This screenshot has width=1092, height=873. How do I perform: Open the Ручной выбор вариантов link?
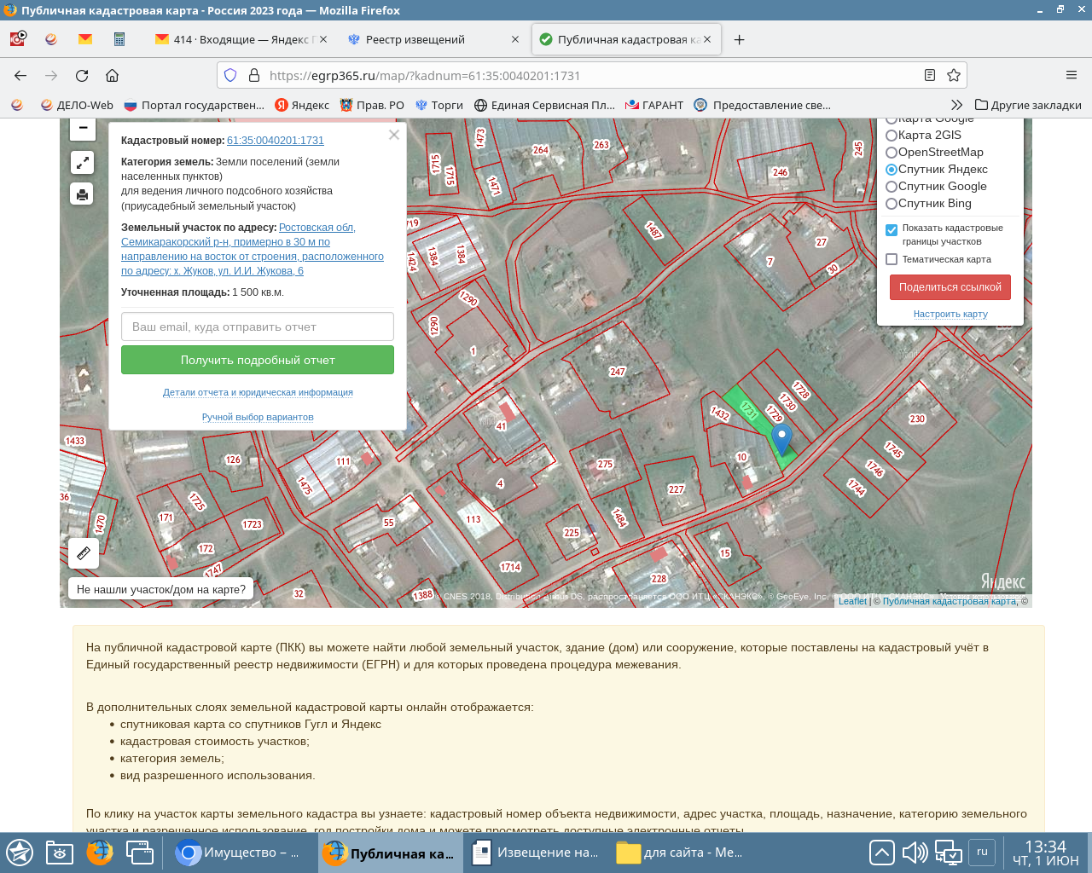tap(257, 416)
